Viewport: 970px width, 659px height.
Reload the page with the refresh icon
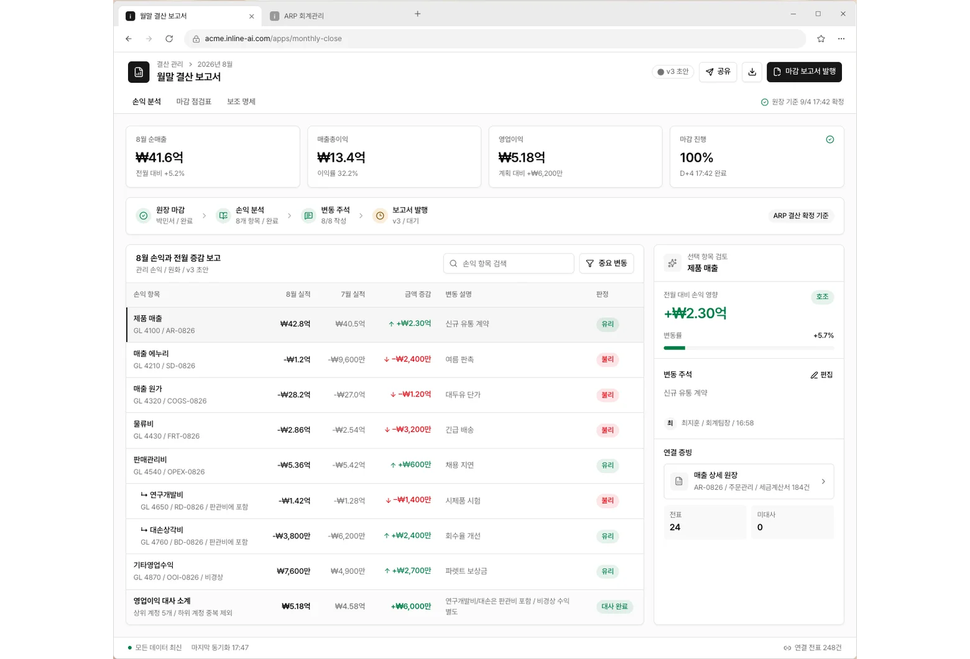(169, 39)
